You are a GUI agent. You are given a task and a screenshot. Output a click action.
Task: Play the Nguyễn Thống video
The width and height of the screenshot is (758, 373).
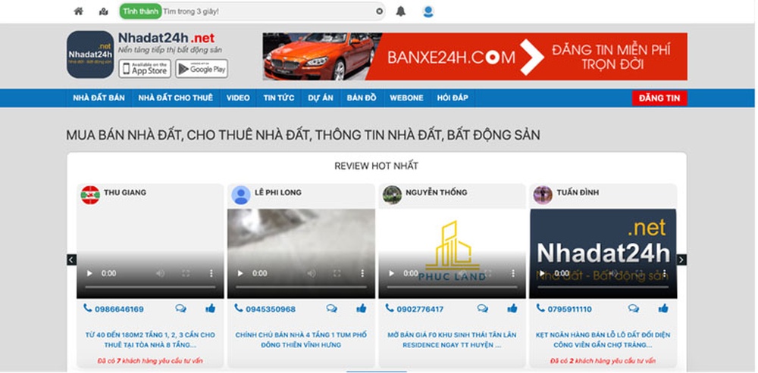coord(392,273)
